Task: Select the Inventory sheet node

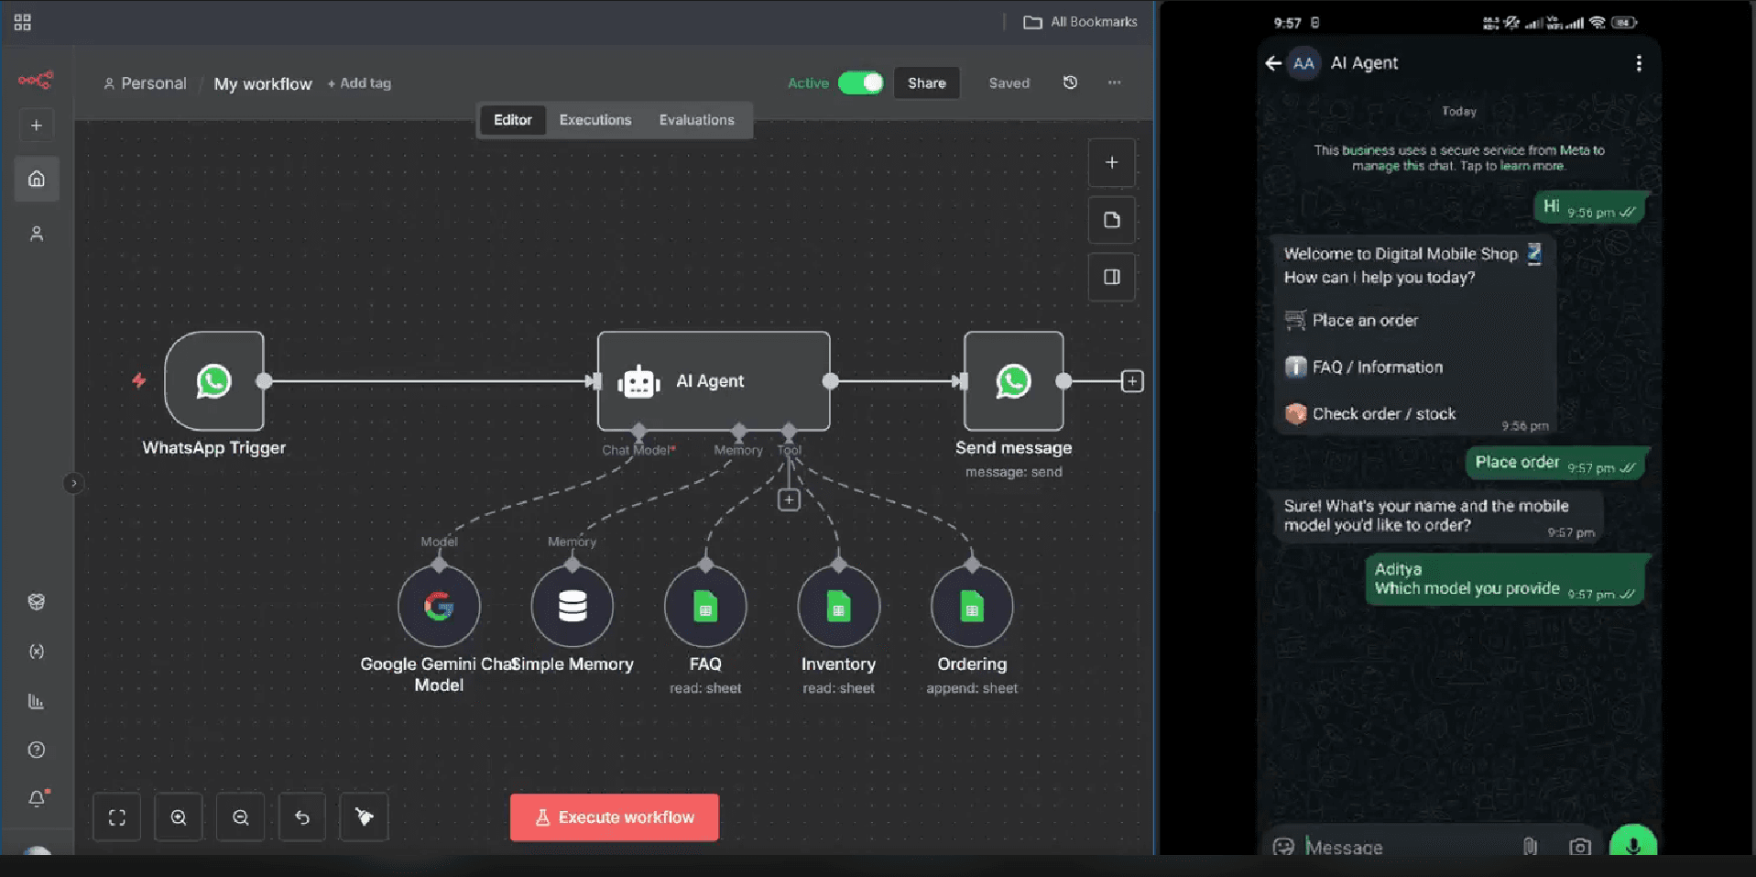Action: 838,607
